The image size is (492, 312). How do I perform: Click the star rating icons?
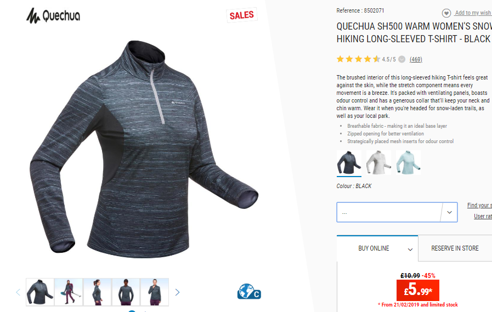pyautogui.click(x=358, y=59)
